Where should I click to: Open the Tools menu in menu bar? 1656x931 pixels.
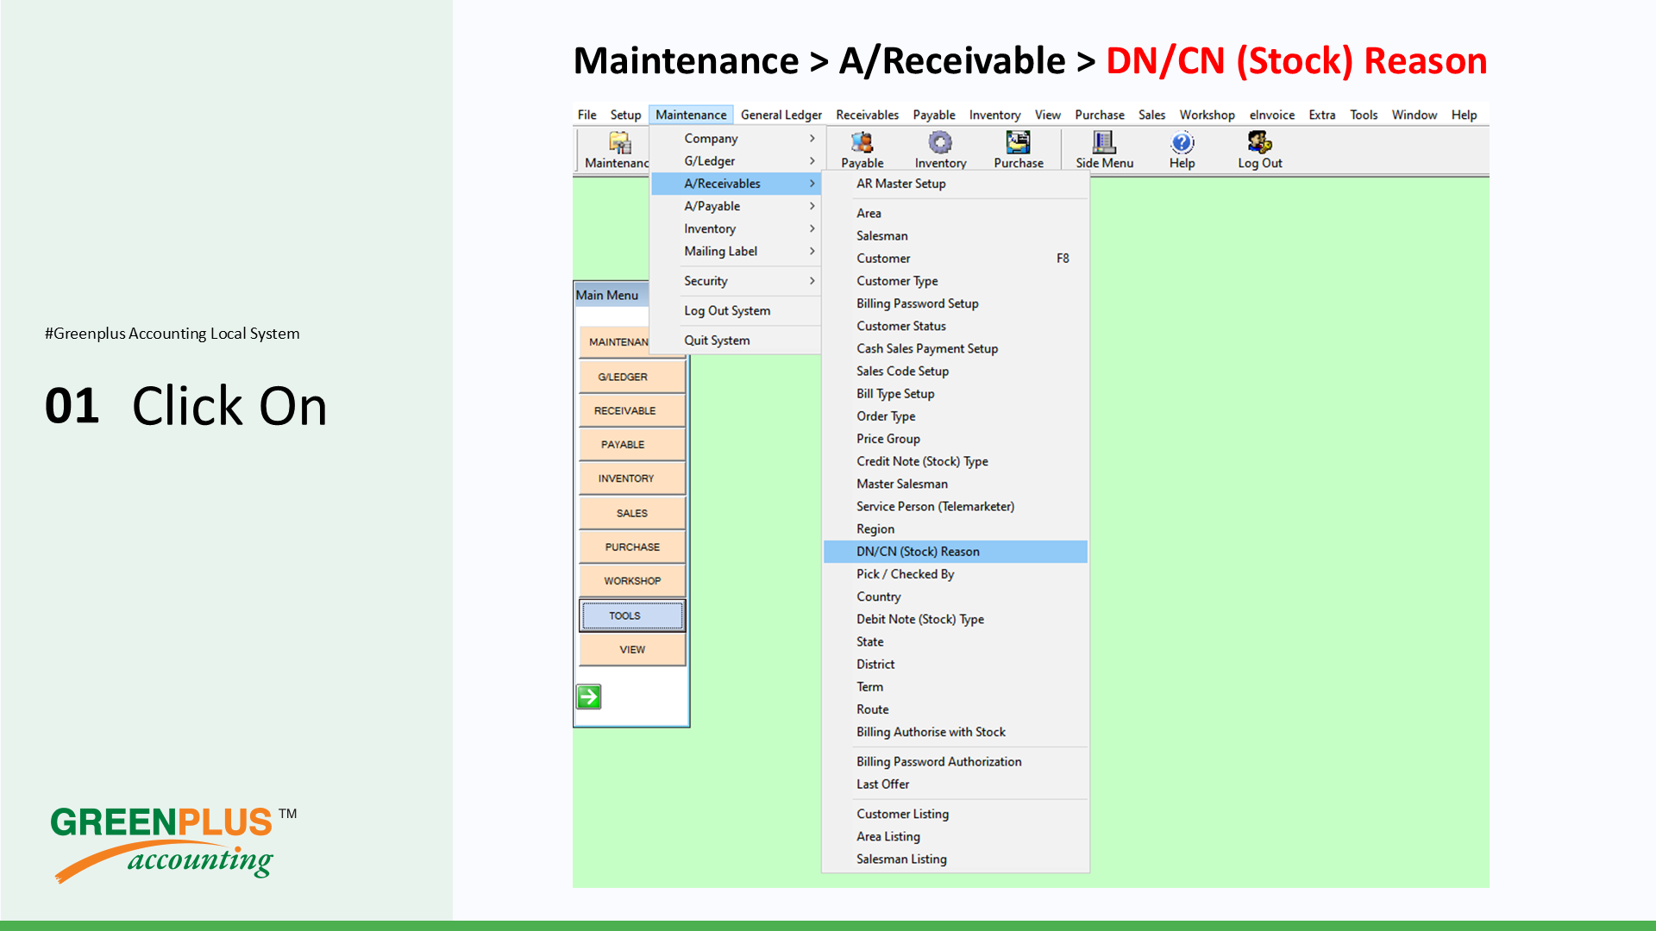click(1364, 115)
